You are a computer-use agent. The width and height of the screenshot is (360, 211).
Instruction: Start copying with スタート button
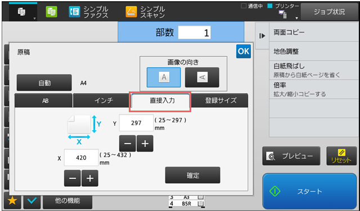click(x=309, y=191)
